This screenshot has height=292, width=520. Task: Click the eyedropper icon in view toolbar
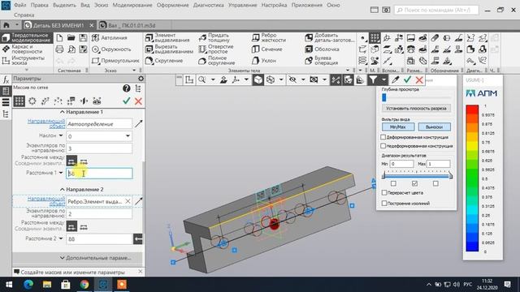tap(395, 79)
